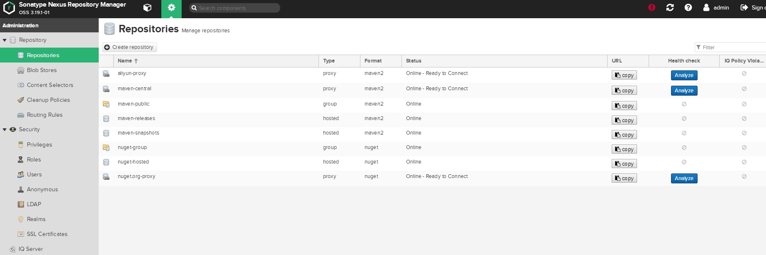This screenshot has height=255, width=766.
Task: Open the SSL Certificates page
Action: click(47, 234)
